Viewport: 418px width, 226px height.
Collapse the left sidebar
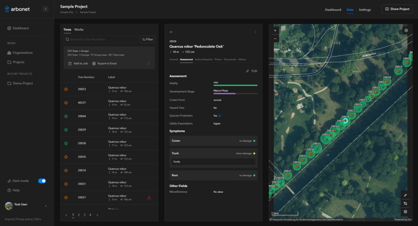[x=46, y=9]
